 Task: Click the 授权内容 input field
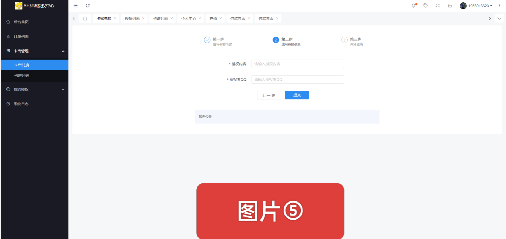[x=298, y=64]
